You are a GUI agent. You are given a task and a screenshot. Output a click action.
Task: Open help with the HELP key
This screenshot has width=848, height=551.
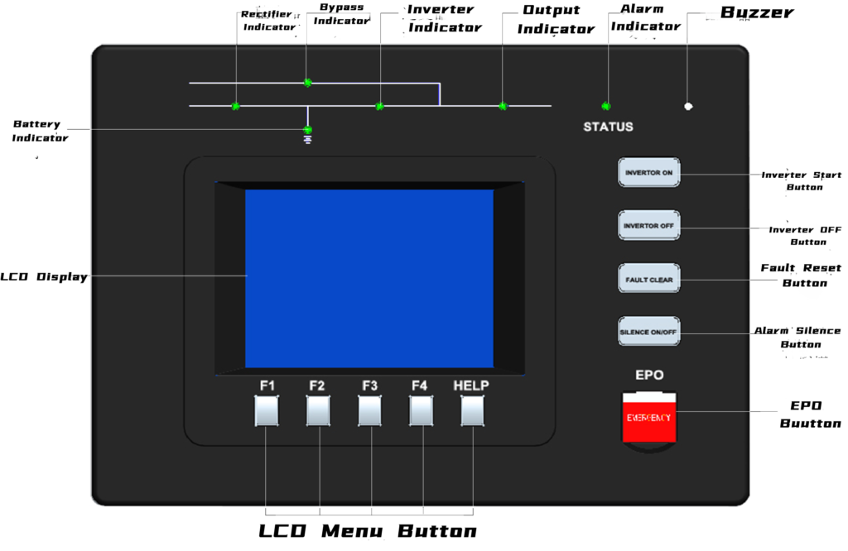click(x=472, y=411)
